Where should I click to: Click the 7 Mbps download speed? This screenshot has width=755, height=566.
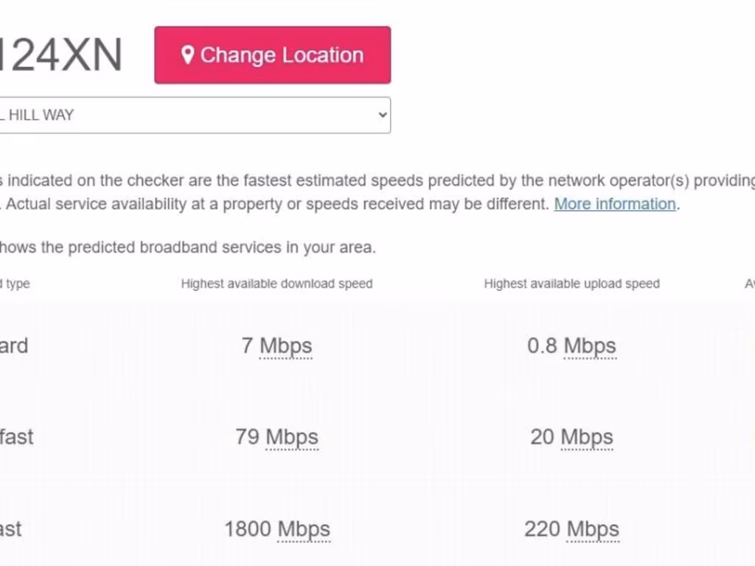276,346
